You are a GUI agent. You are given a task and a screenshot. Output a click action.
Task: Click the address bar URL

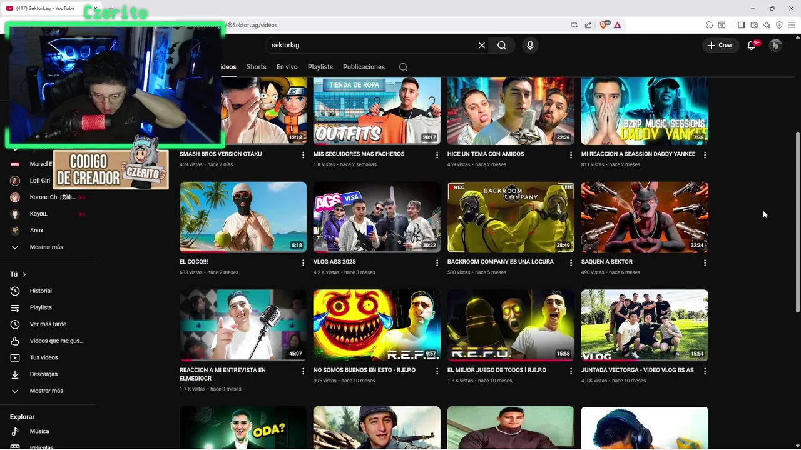click(x=252, y=25)
